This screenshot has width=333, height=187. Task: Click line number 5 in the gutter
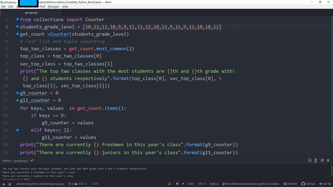[6, 49]
